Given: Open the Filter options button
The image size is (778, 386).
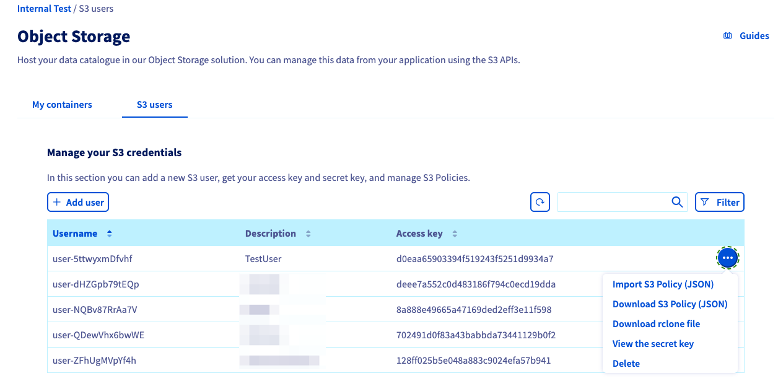Looking at the screenshot, I should [x=719, y=202].
